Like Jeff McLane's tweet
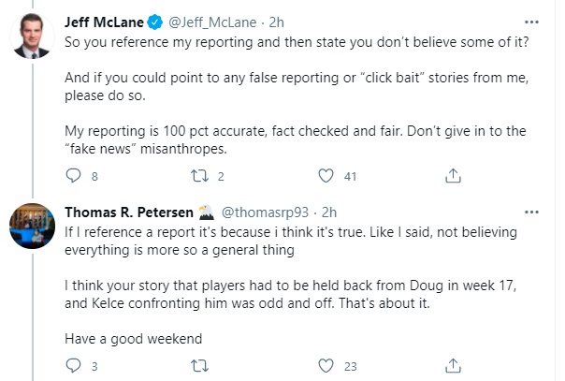 pos(326,175)
